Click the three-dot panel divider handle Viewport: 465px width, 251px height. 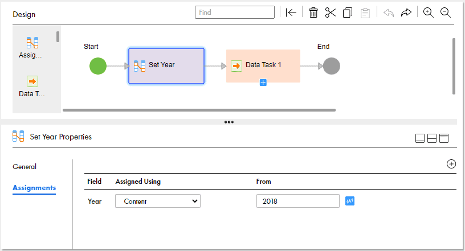coord(229,122)
